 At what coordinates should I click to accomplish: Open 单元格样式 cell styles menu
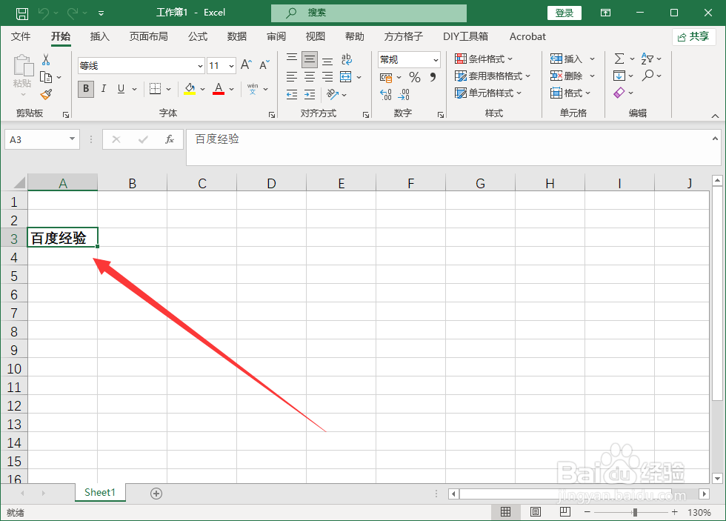pos(488,93)
